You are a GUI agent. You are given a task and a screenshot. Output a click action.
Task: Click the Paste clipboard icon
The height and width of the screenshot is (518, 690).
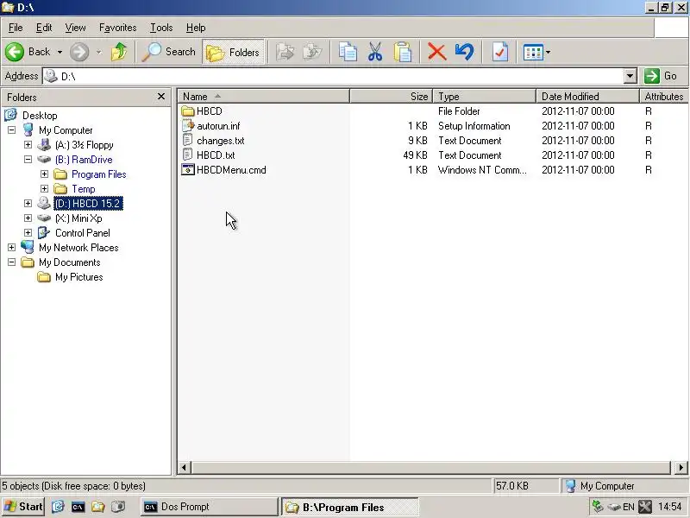pyautogui.click(x=403, y=52)
